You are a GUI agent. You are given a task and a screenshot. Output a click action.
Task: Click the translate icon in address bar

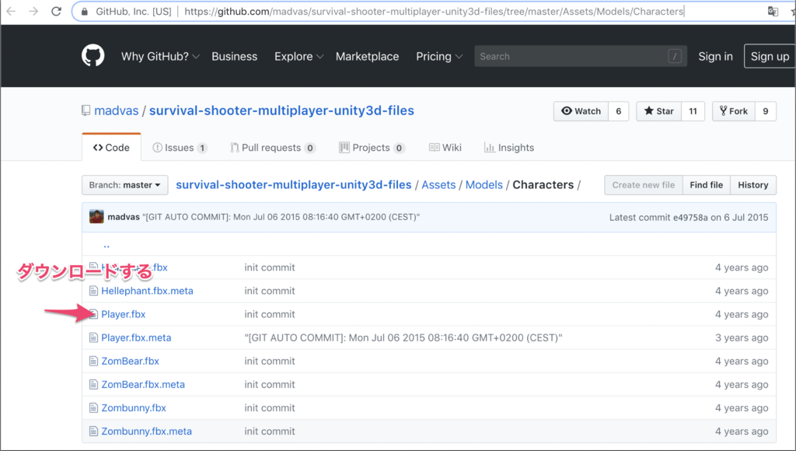tap(773, 11)
